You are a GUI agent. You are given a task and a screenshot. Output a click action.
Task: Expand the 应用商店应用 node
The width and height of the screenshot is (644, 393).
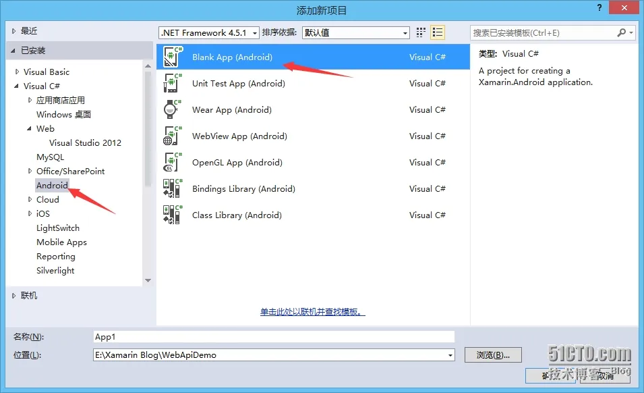pos(30,100)
